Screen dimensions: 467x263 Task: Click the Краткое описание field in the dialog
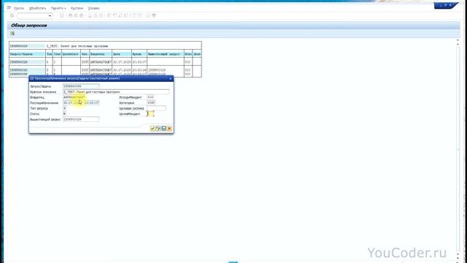click(x=116, y=92)
